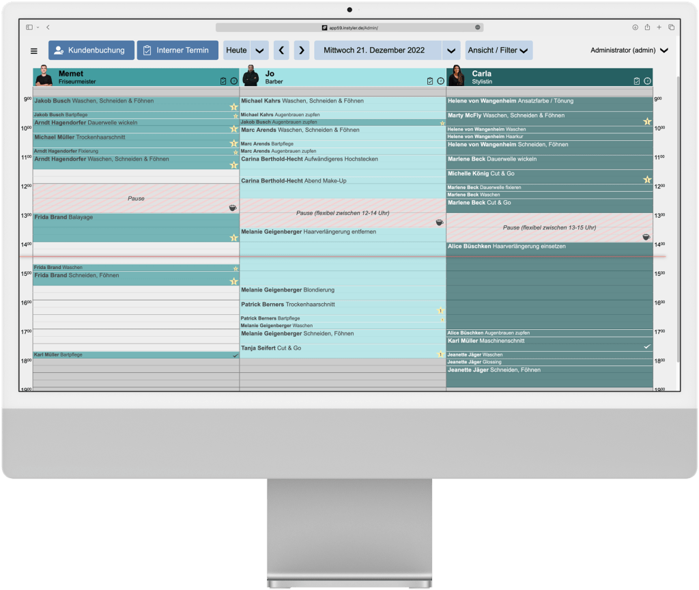Go to the next day arrow
This screenshot has width=699, height=590.
pos(302,51)
